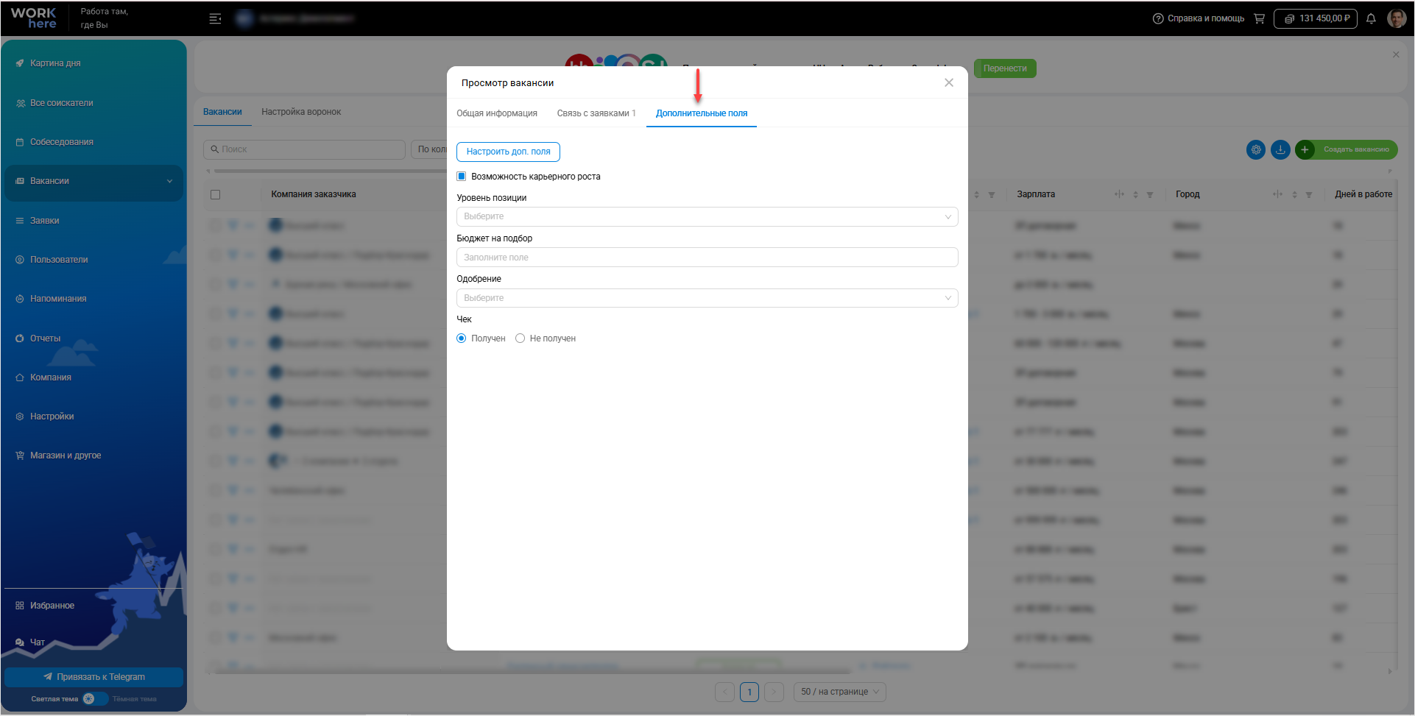This screenshot has height=716, width=1415.
Task: Sort the Зарплата column
Action: coord(1135,195)
